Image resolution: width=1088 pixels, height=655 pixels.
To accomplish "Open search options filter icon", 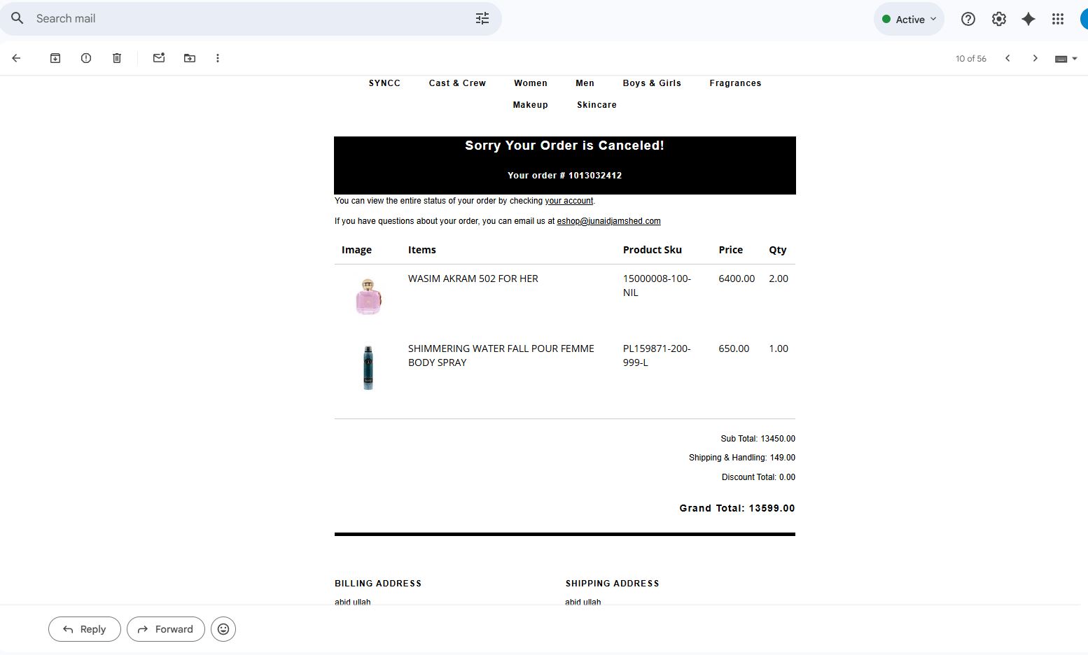I will pos(482,18).
